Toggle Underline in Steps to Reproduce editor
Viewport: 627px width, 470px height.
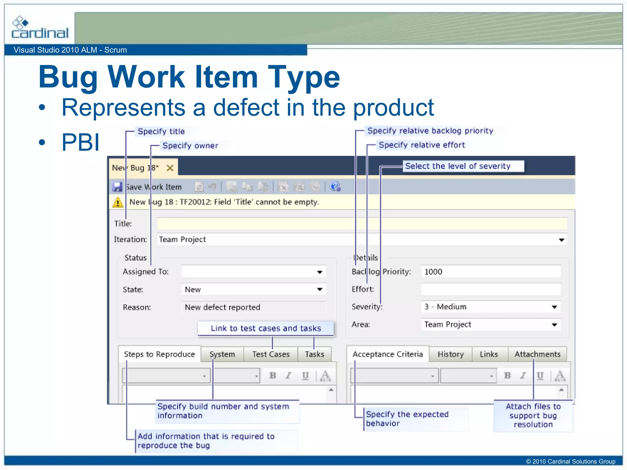(305, 375)
